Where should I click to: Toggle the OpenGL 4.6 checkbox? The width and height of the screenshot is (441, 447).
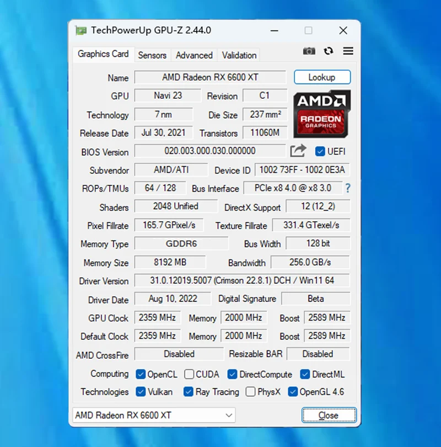coord(293,392)
